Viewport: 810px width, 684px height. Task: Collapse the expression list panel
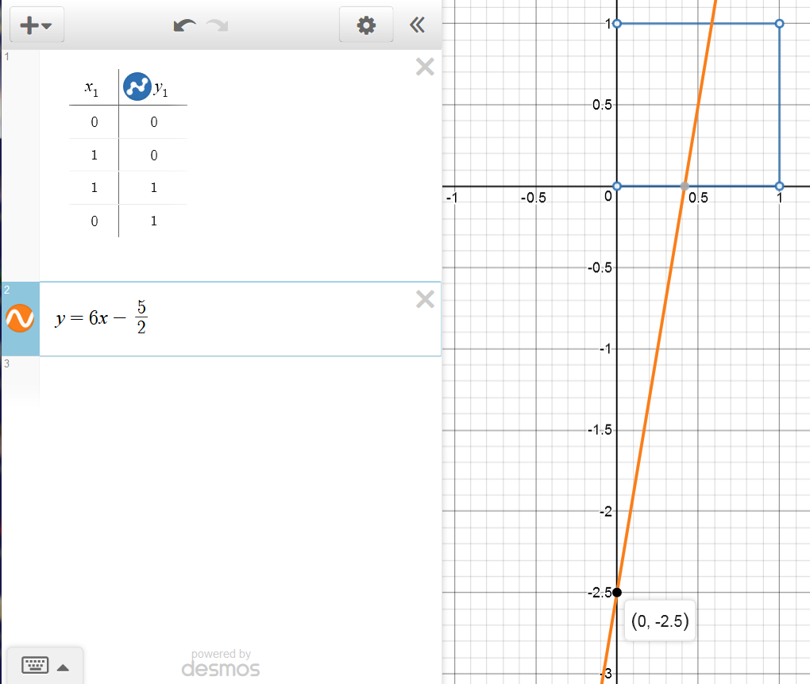pyautogui.click(x=417, y=25)
